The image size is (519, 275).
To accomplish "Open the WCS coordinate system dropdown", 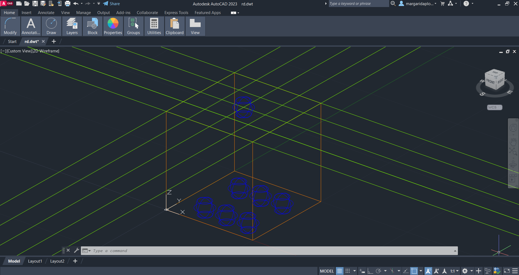I will pos(494,107).
